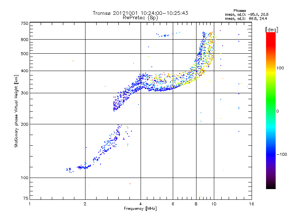Click the plot title 'Tromsø 20121001 10:24:00-10:25:43'
Image resolution: width=296 pixels, height=222 pixels.
click(140, 13)
